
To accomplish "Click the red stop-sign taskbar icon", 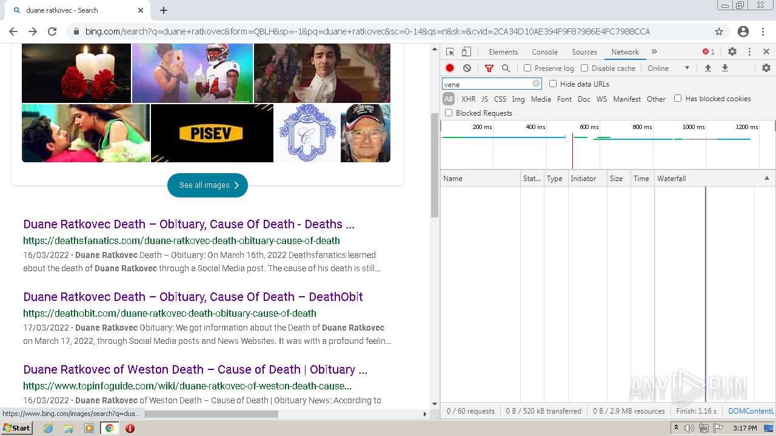I will click(130, 428).
